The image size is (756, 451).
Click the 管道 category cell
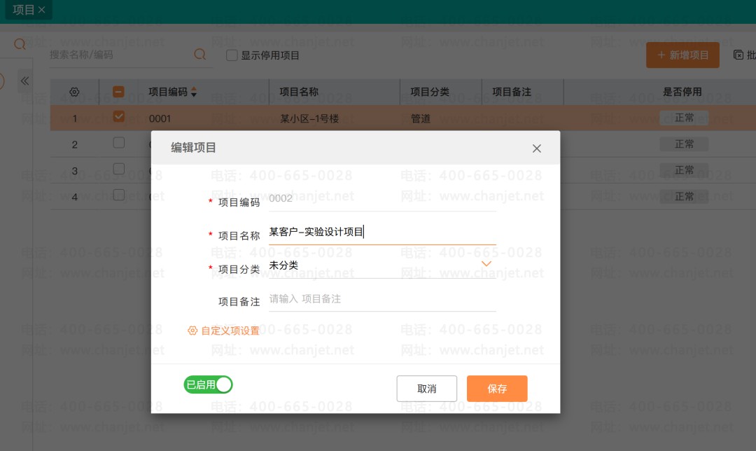coord(421,118)
